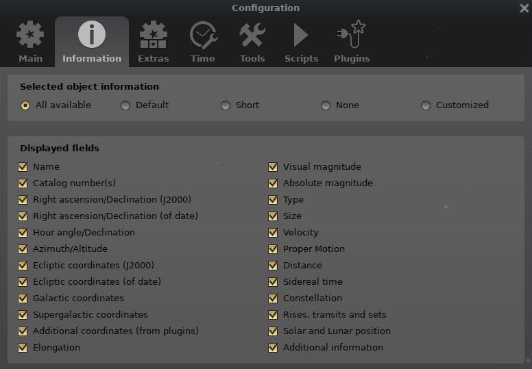Select All available radio button
This screenshot has width=532, height=369.
pos(25,105)
